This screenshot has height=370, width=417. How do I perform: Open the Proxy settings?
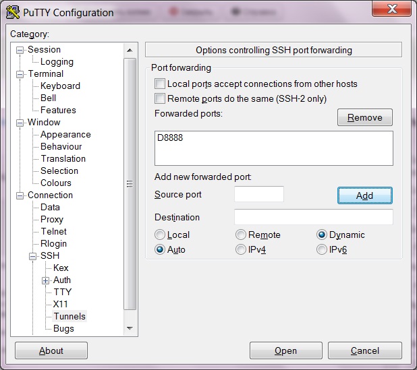pos(52,220)
